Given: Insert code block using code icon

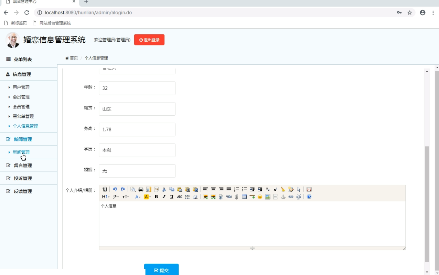Looking at the screenshot, I should pyautogui.click(x=156, y=189).
